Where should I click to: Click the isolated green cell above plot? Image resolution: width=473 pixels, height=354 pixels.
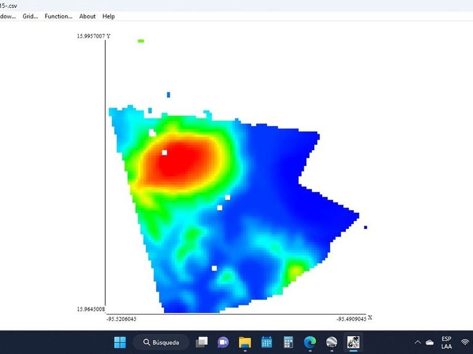pyautogui.click(x=141, y=41)
